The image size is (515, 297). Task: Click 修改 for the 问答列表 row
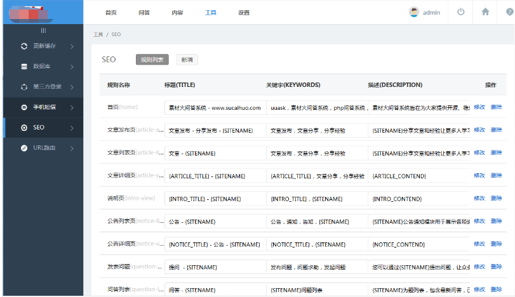coord(479,289)
